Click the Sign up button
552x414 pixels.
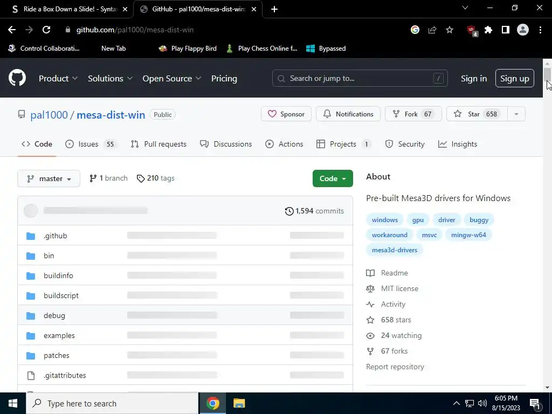point(515,79)
